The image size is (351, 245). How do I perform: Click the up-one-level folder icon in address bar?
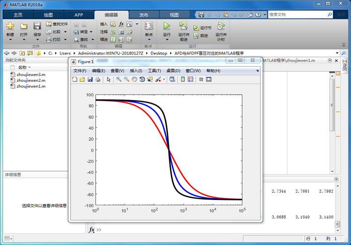[x=22, y=53]
